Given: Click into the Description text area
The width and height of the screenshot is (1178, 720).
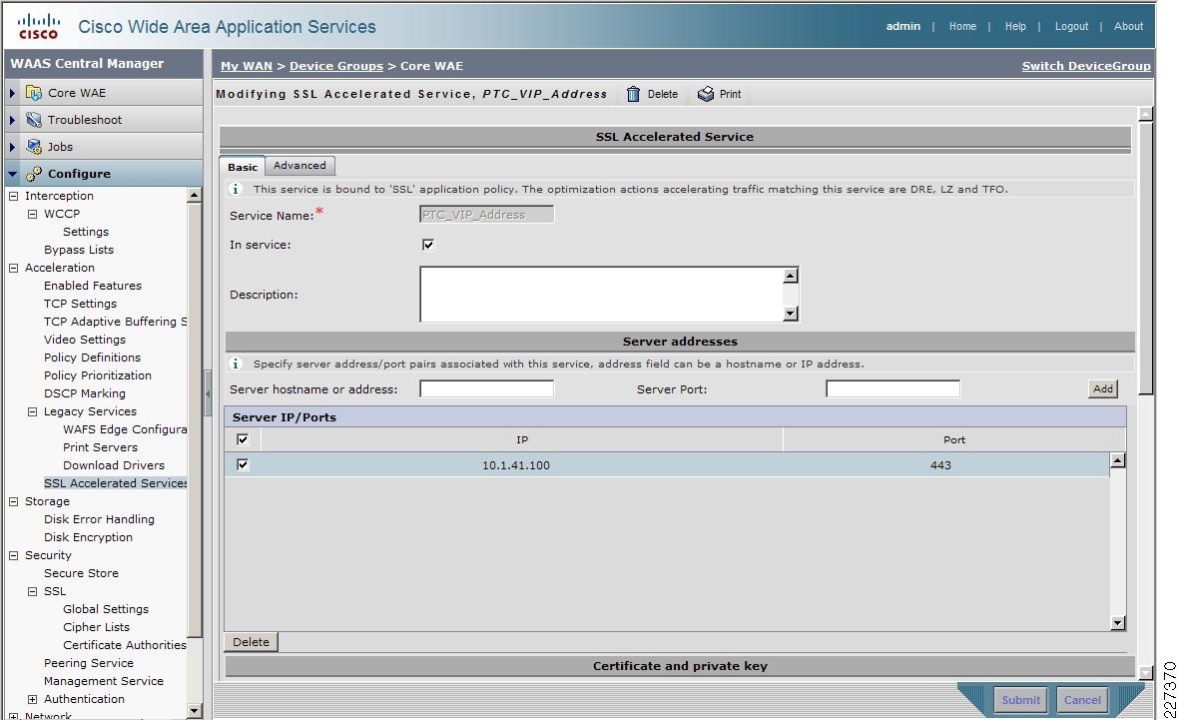Looking at the screenshot, I should pyautogui.click(x=602, y=295).
